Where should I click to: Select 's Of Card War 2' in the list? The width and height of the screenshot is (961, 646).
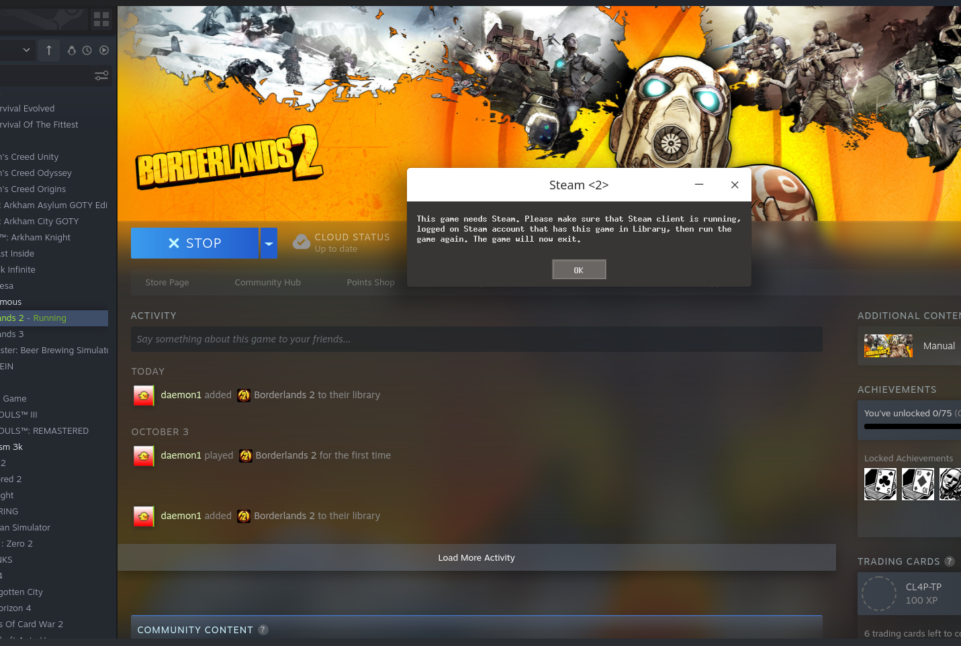click(54, 624)
